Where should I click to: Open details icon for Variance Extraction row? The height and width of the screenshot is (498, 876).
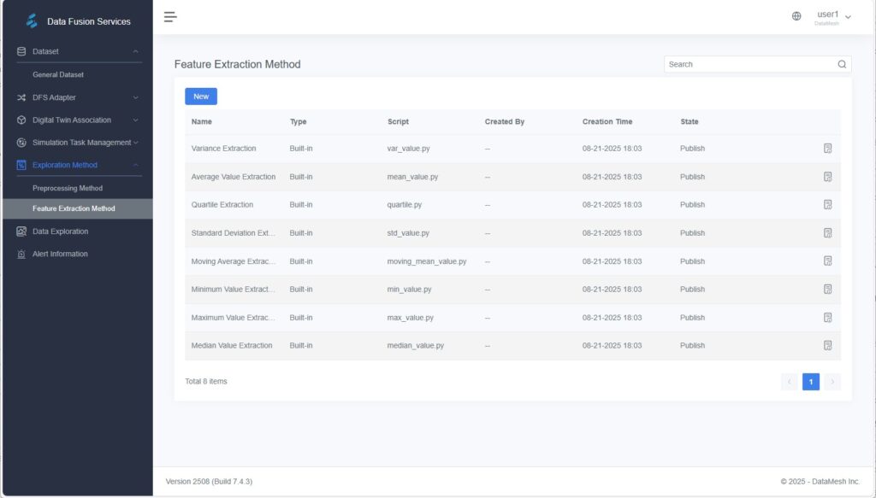[x=827, y=149]
